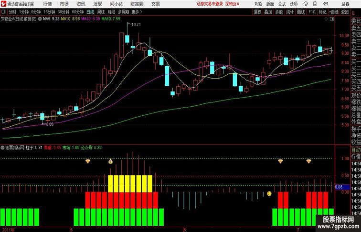Click the 深物业A stock name in the title bar

coord(232,4)
